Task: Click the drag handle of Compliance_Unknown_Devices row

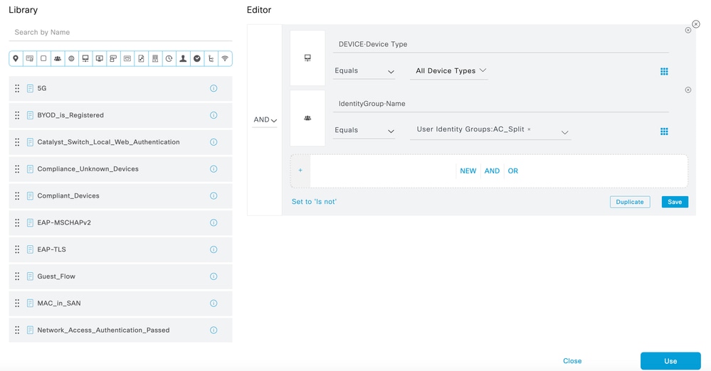Action: click(17, 169)
